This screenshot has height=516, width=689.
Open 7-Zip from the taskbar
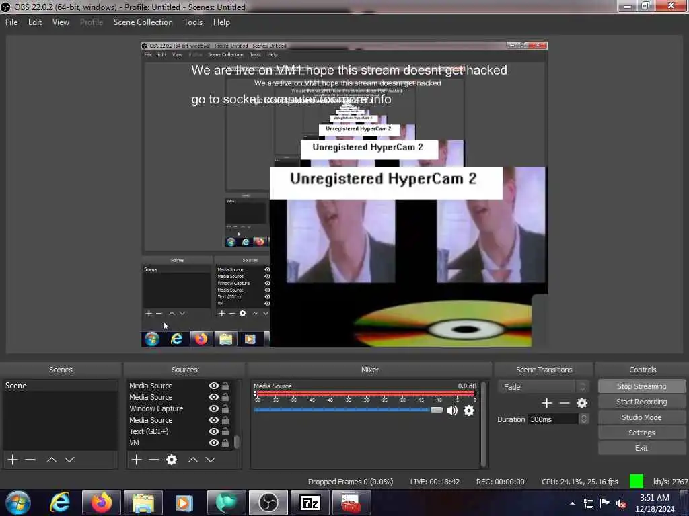(310, 503)
